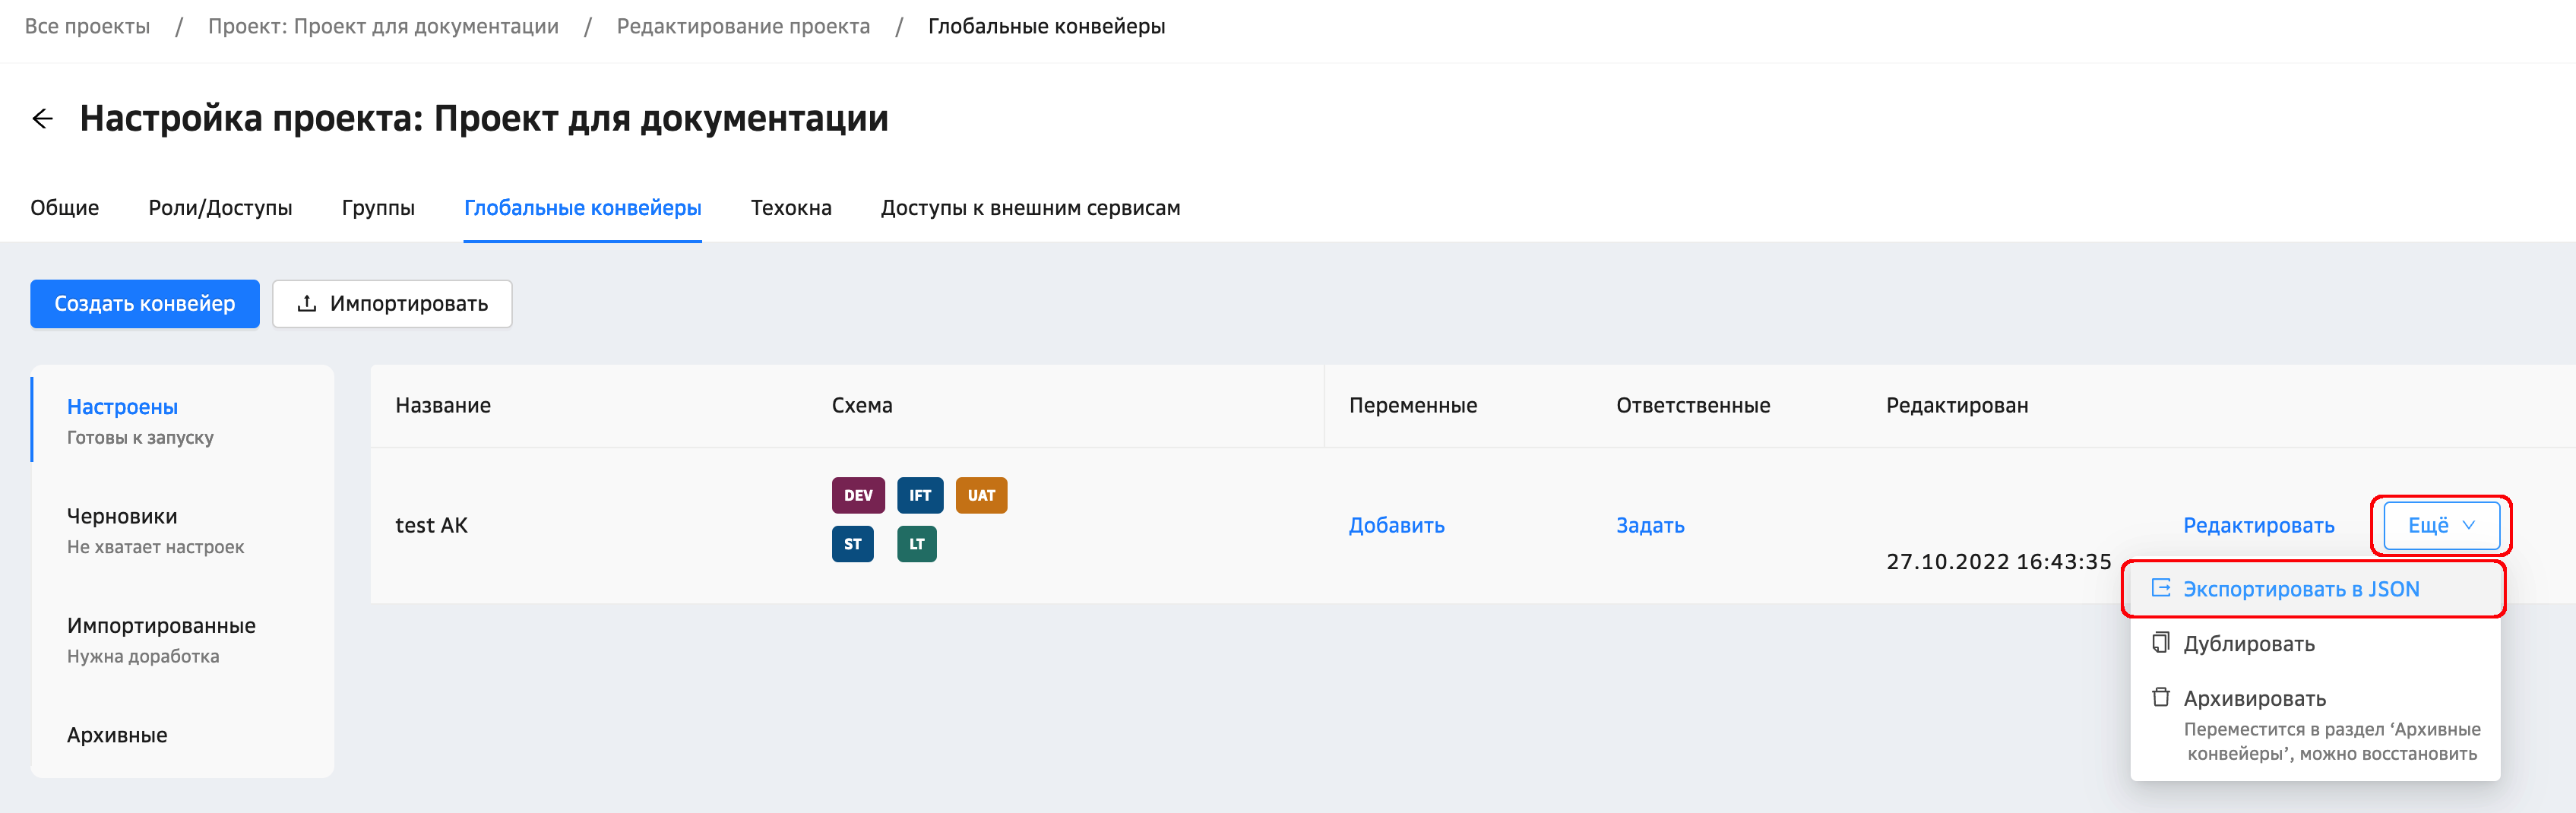This screenshot has height=813, width=2576.
Task: Click the ST stage badge
Action: (852, 544)
